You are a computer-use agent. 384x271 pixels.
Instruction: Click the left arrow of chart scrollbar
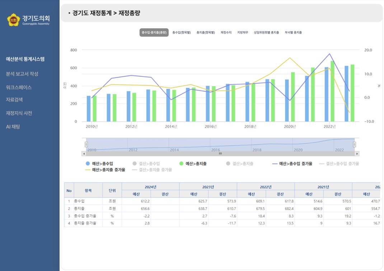(x=84, y=154)
